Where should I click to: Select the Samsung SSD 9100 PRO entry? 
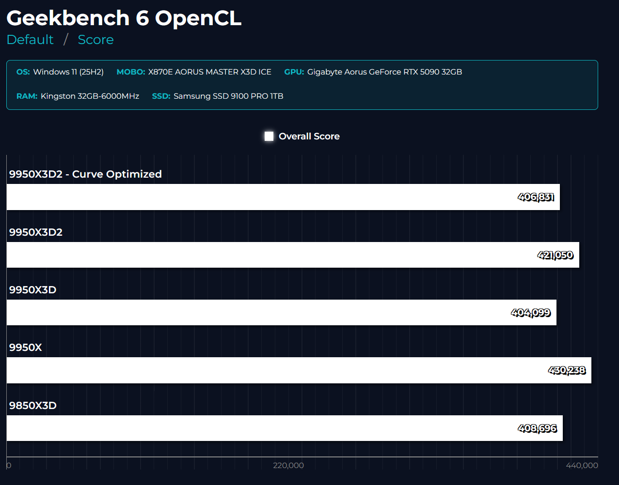pyautogui.click(x=228, y=96)
